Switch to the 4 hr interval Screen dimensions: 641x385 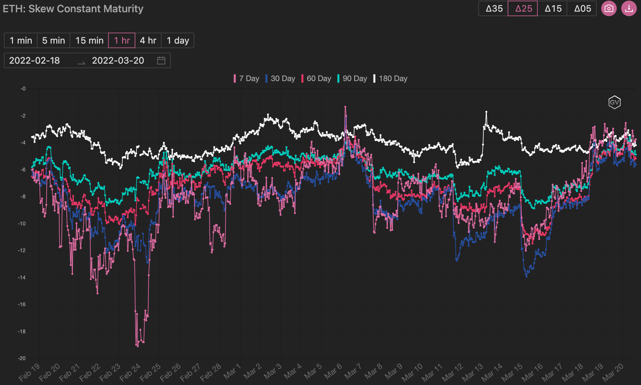click(x=148, y=40)
